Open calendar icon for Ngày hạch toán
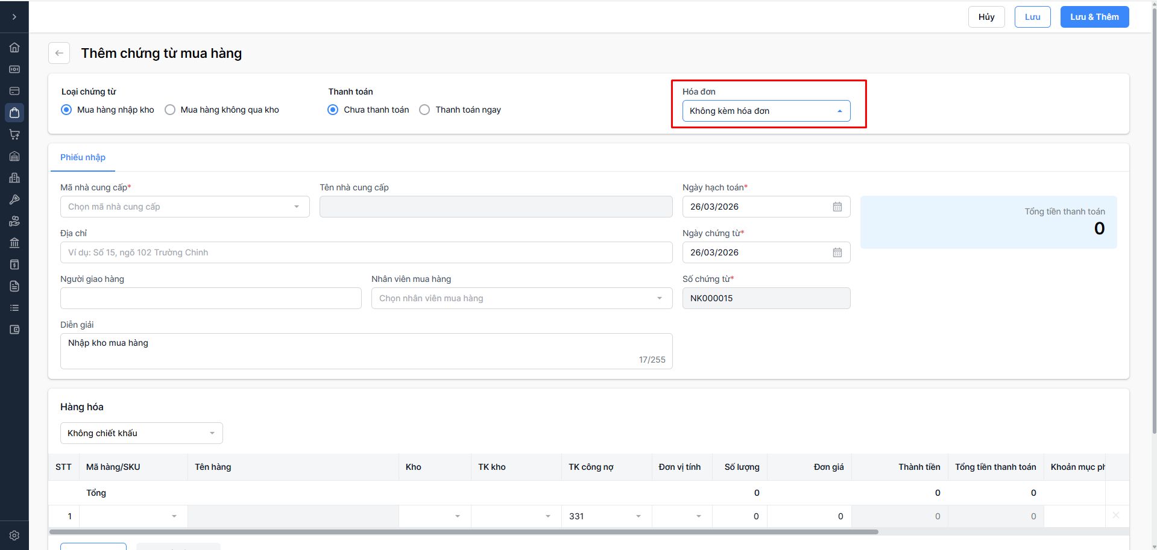 pos(837,207)
